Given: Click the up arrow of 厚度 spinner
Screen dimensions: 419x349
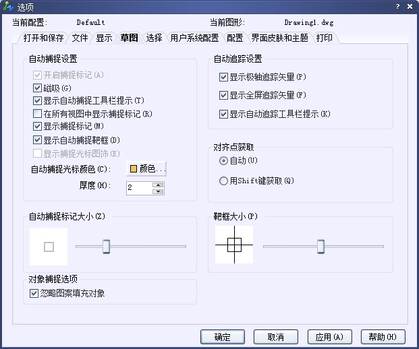Looking at the screenshot, I should [158, 185].
